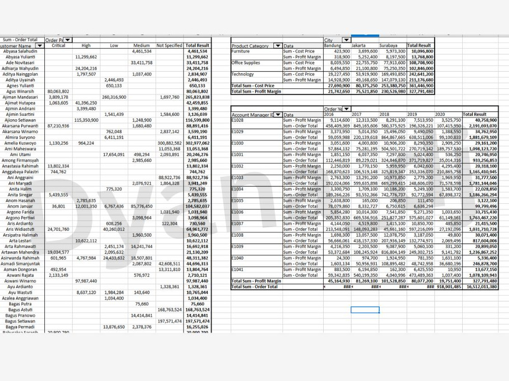
Task: Select the 'Asirwanda Rahimah' customer cell
Action: pos(20,258)
